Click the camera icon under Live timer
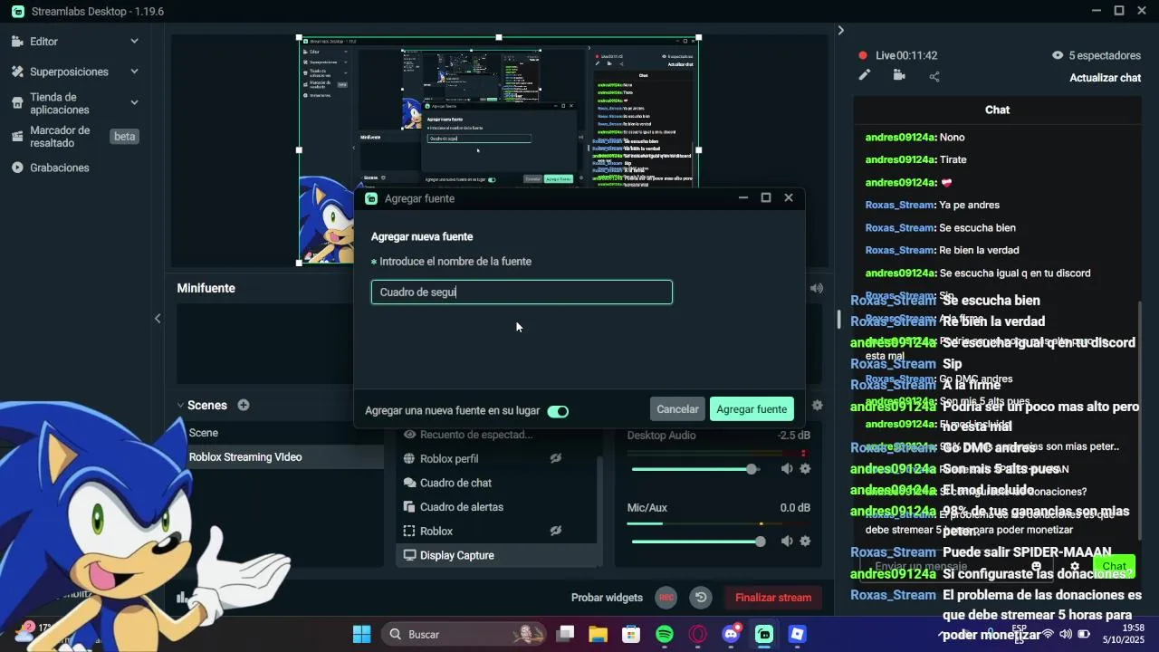Image resolution: width=1159 pixels, height=652 pixels. (x=899, y=76)
